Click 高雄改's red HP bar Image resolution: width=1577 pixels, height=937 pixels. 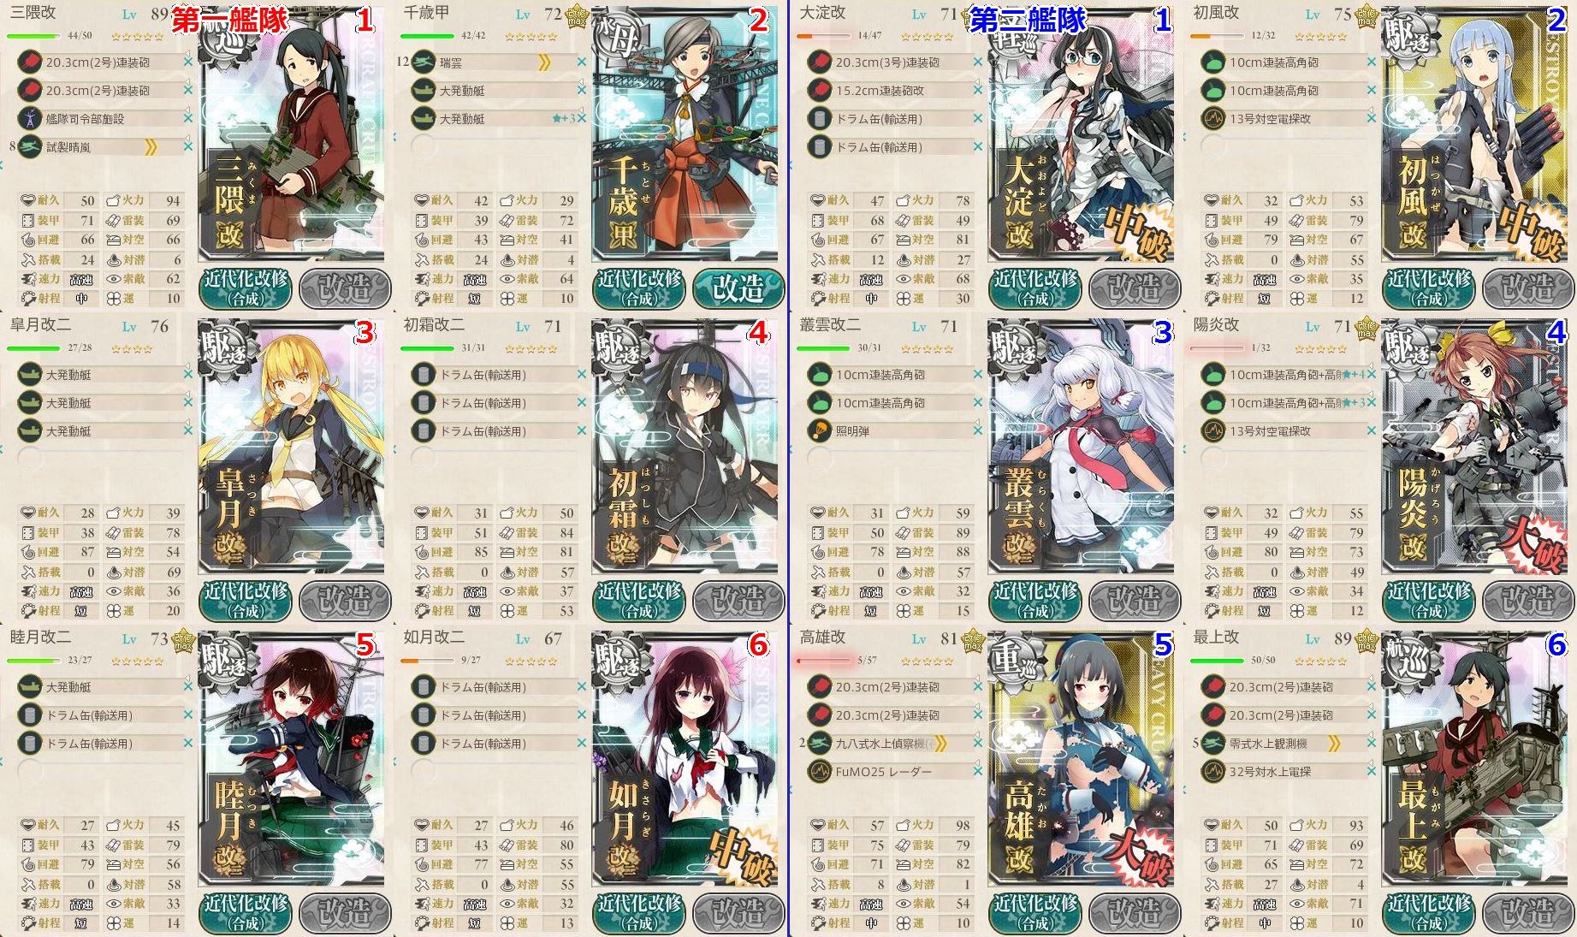tap(823, 661)
